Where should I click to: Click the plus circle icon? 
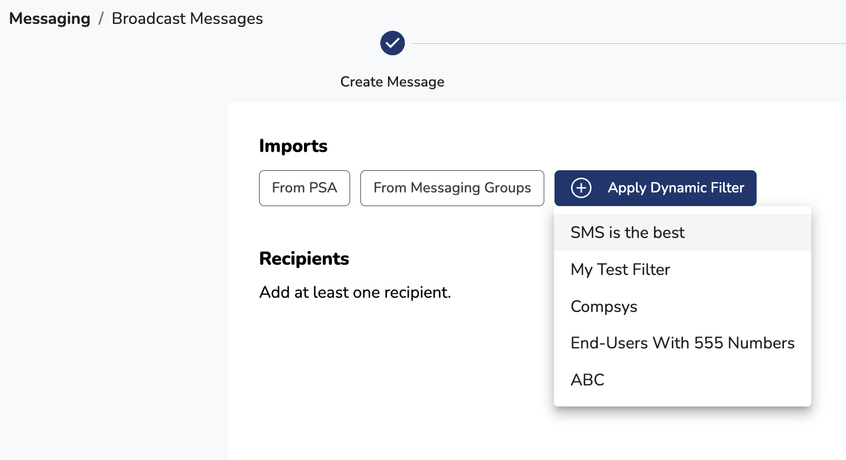(x=581, y=188)
